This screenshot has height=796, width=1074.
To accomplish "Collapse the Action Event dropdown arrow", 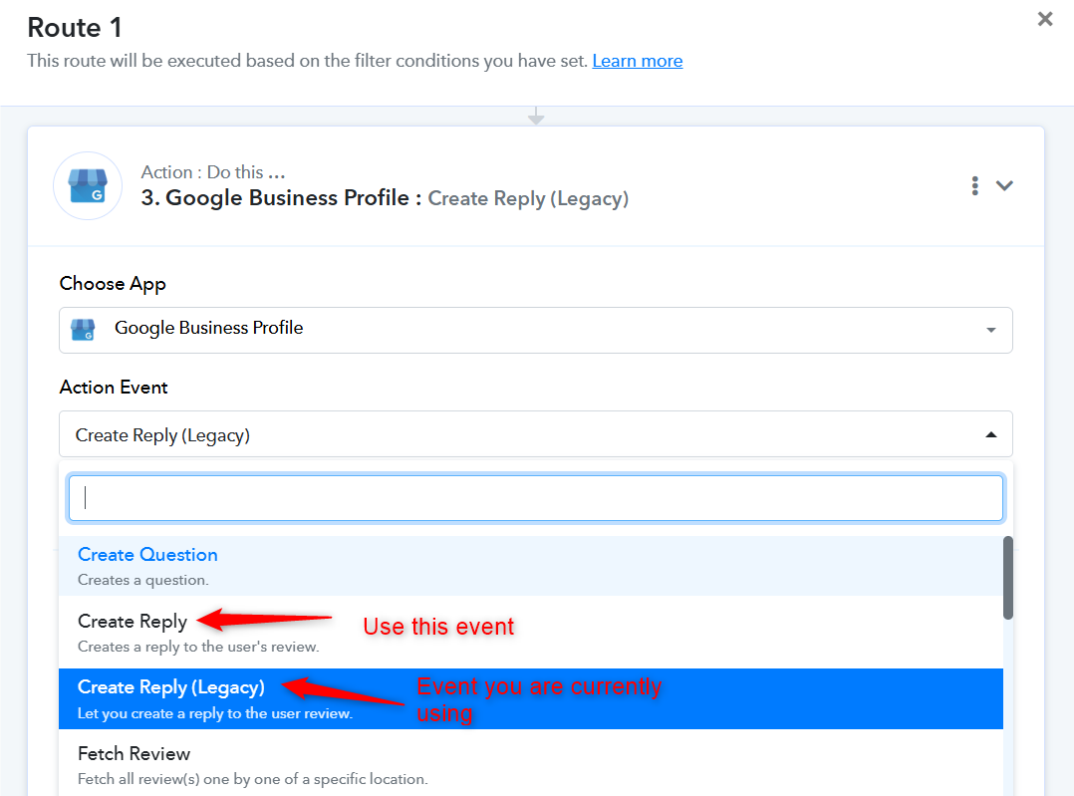I will pyautogui.click(x=990, y=434).
